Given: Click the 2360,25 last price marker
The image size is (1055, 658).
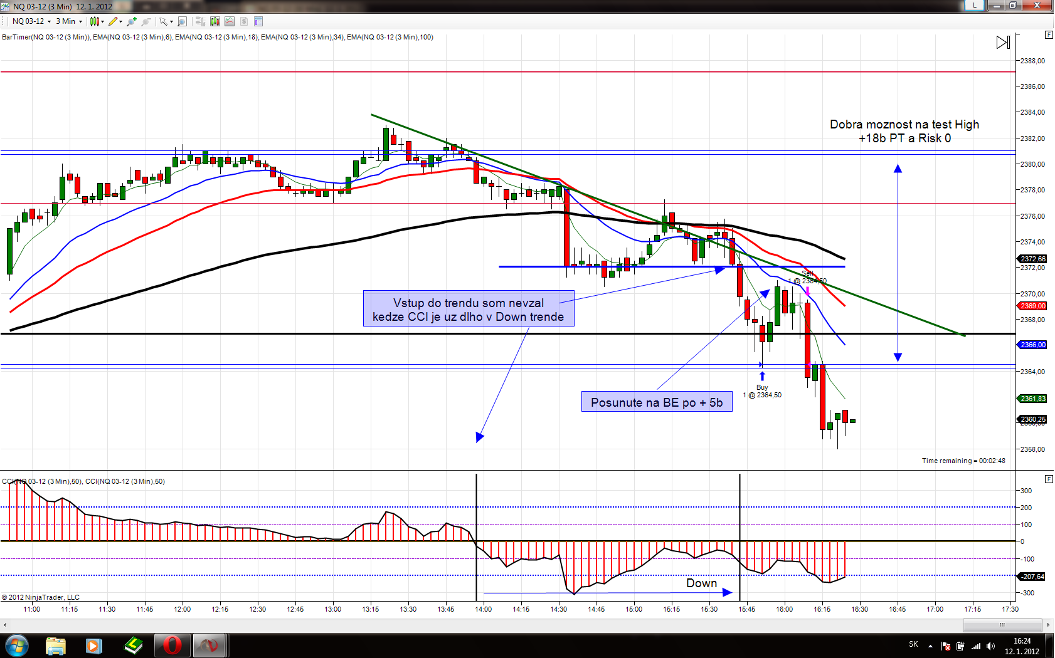Looking at the screenshot, I should 1032,419.
